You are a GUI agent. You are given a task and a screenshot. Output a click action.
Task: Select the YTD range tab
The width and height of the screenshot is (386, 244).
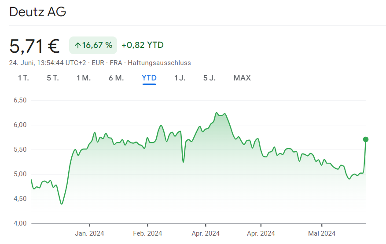point(149,78)
